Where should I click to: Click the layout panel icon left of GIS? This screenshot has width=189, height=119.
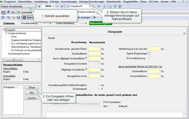[x=3, y=13]
